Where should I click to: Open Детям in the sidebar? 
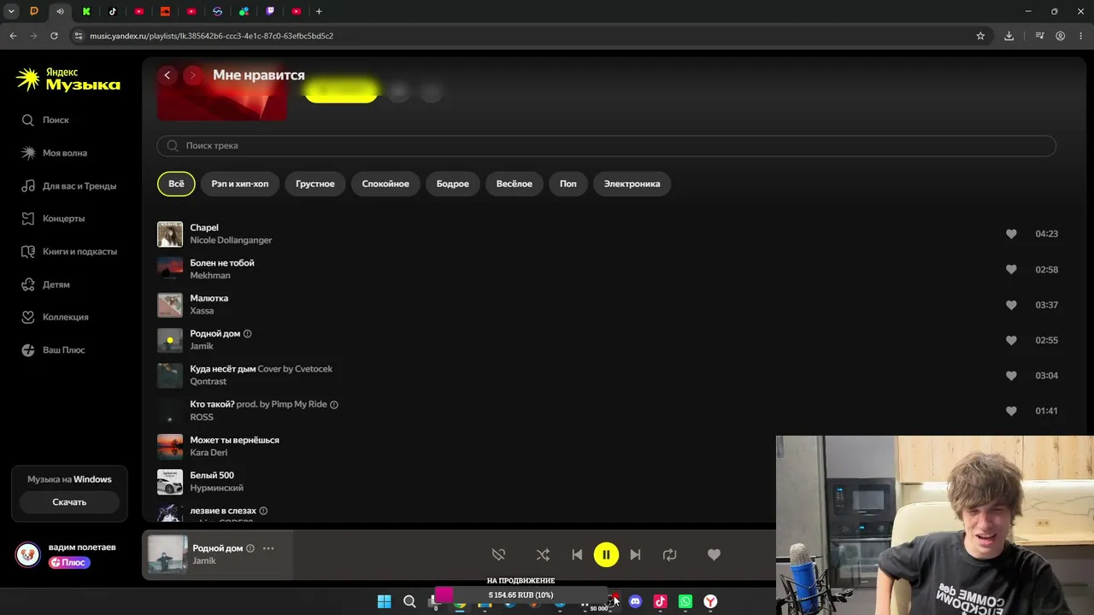tap(46, 284)
